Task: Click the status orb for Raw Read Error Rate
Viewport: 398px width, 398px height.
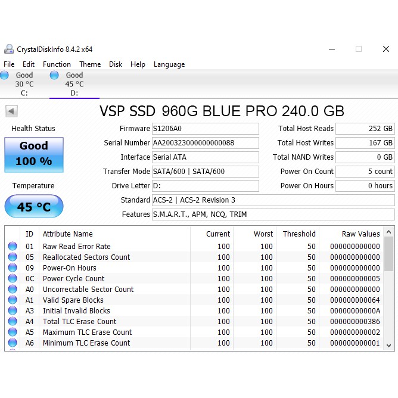Action: point(13,247)
